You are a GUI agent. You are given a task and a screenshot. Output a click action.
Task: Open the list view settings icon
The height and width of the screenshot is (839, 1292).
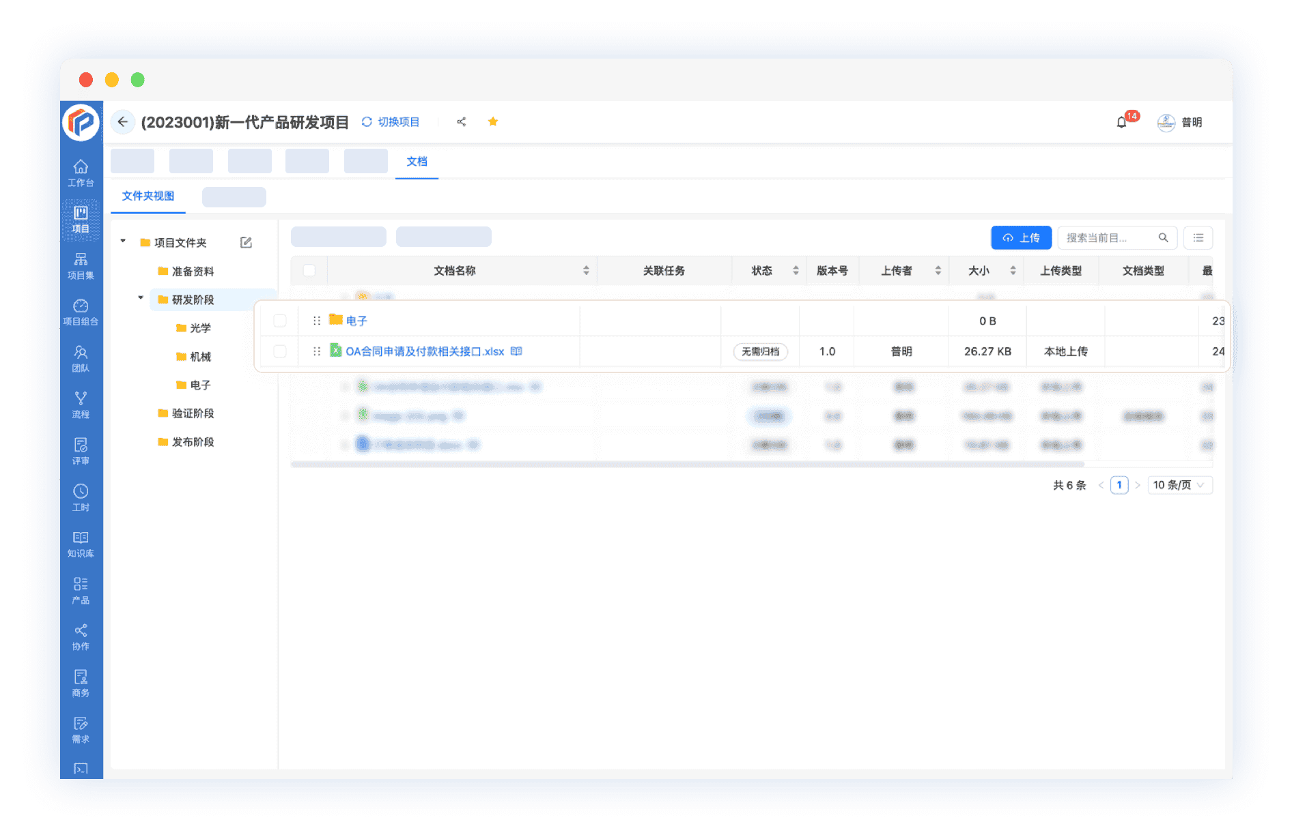1198,237
